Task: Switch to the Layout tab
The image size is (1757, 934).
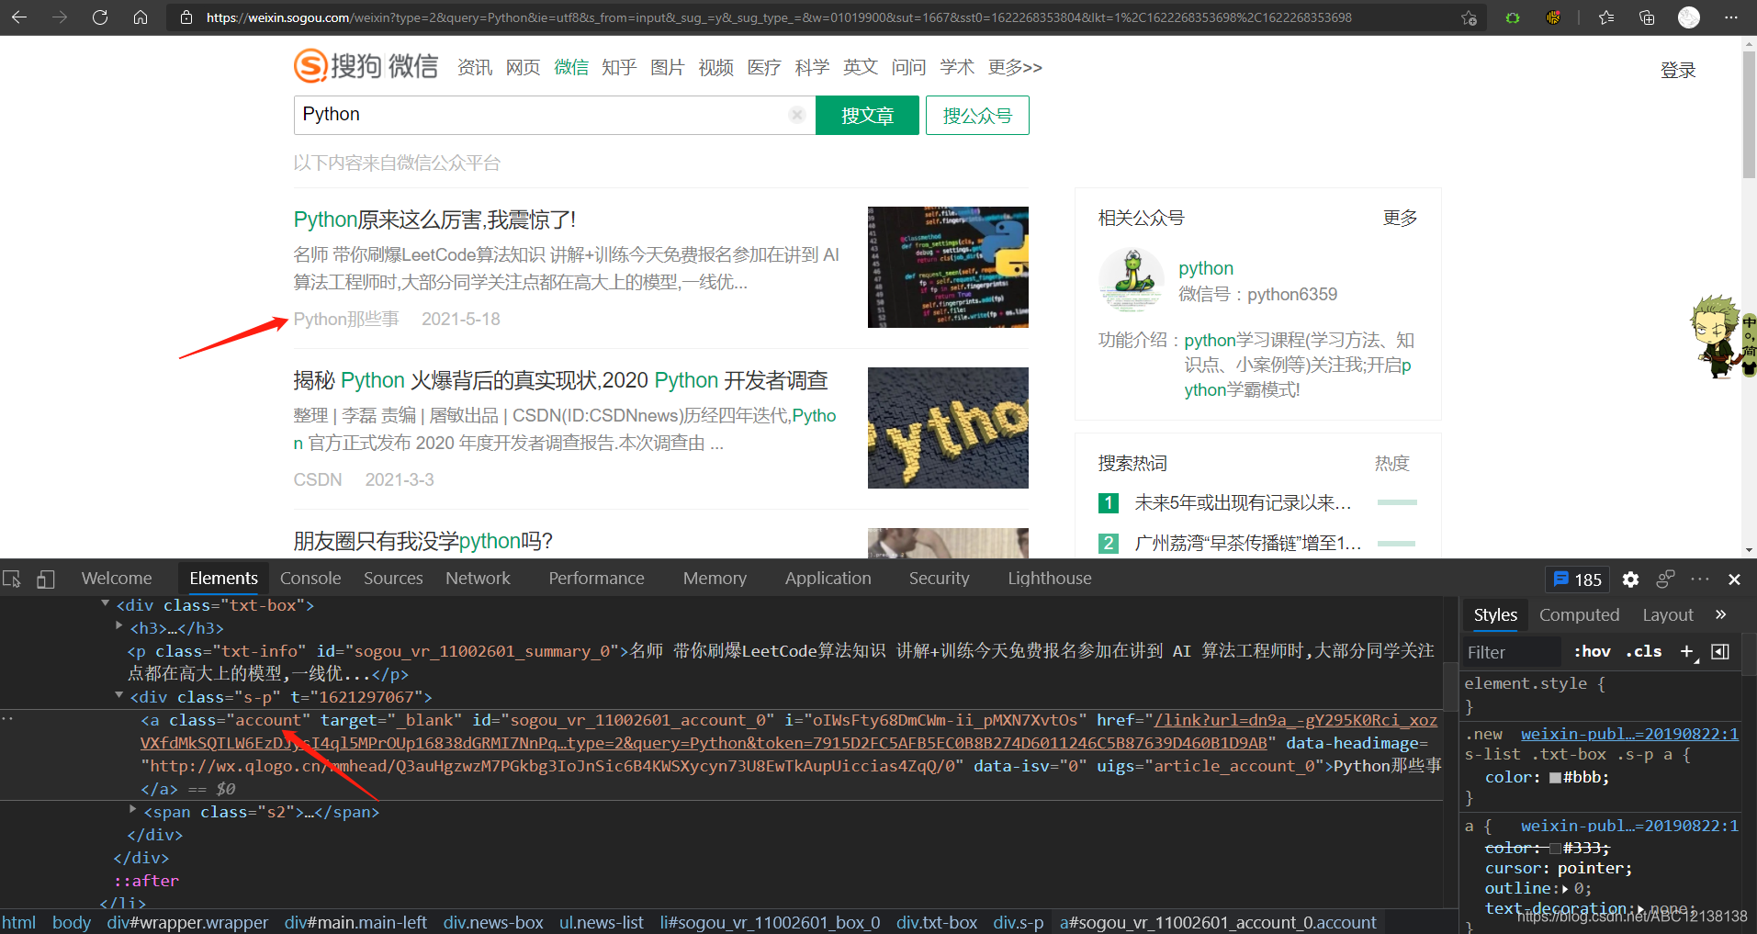Action: pyautogui.click(x=1668, y=615)
